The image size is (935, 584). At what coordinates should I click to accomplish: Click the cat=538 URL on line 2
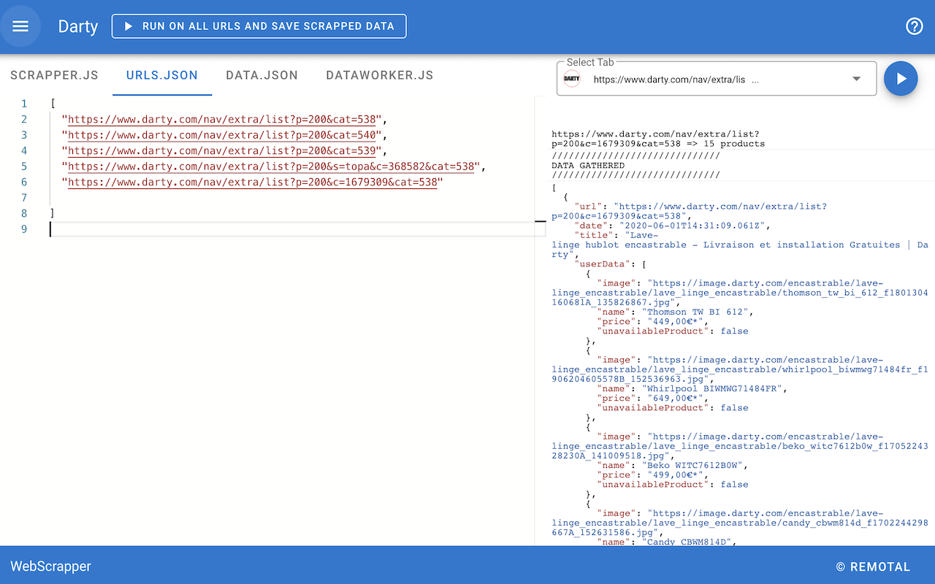coord(223,119)
